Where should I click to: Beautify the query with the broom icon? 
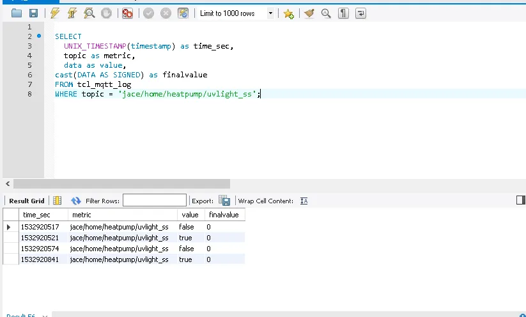pos(309,13)
